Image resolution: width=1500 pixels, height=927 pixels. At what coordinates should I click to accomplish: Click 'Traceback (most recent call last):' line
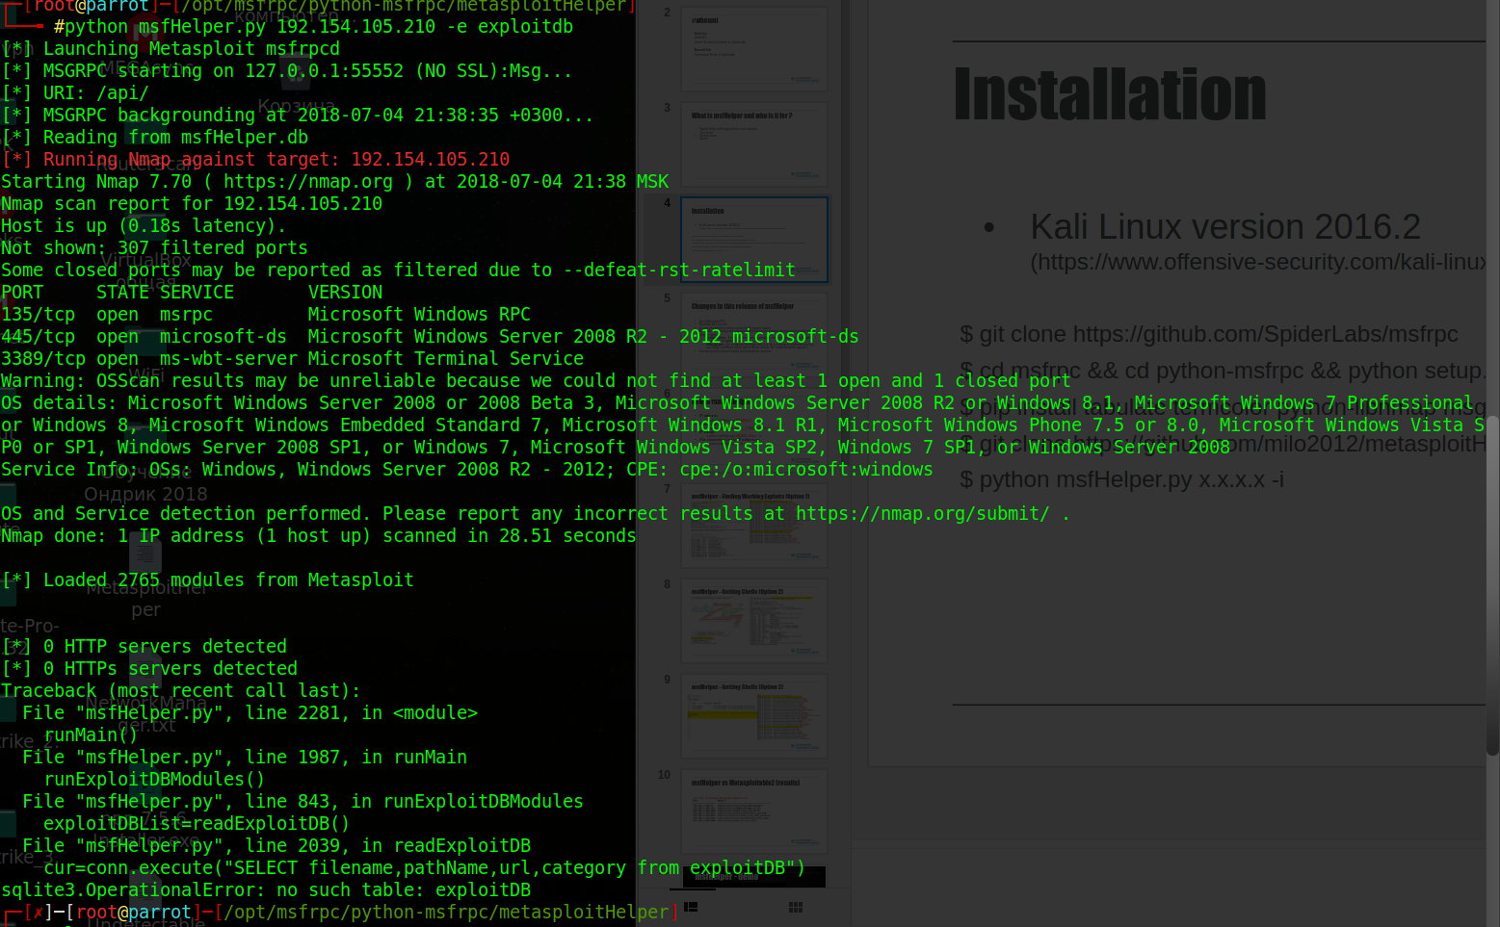[x=181, y=691]
